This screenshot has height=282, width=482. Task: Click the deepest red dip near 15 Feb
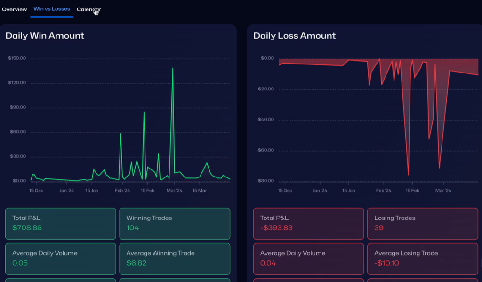[408, 174]
